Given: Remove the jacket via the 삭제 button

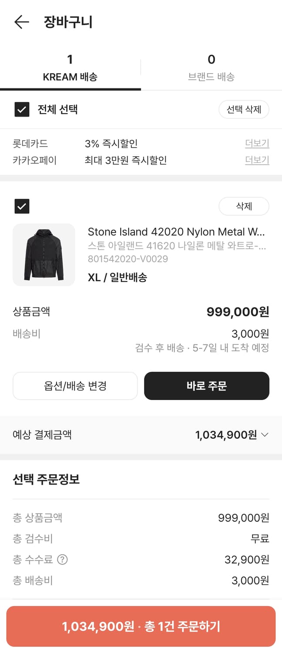Looking at the screenshot, I should (x=244, y=206).
